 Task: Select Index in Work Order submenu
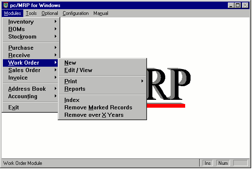[x=103, y=100]
